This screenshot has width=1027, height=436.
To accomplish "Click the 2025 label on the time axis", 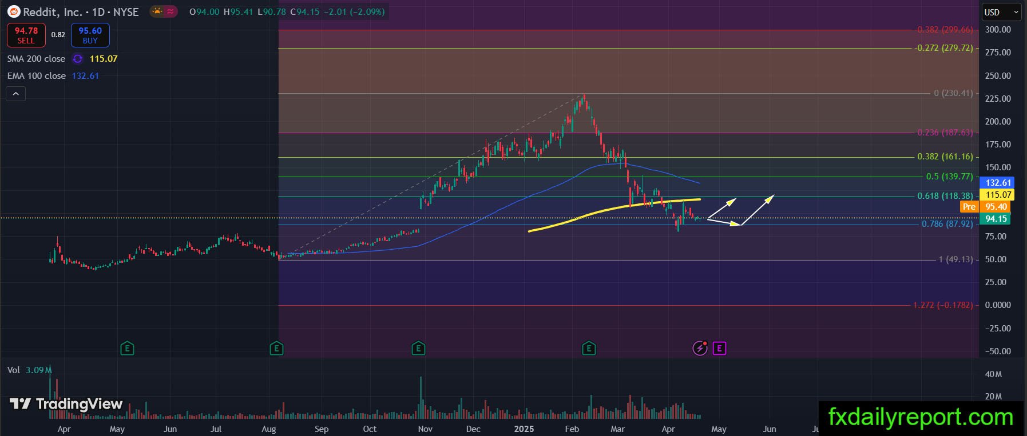I will coord(524,429).
